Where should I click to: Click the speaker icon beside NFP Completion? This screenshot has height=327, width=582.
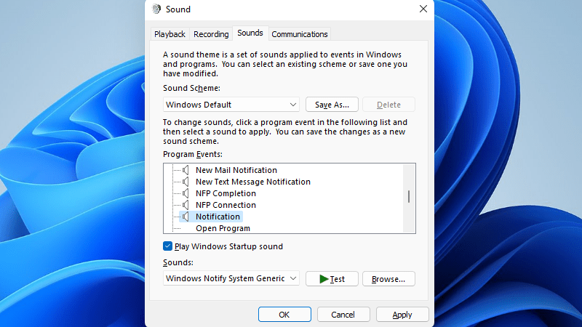(186, 193)
